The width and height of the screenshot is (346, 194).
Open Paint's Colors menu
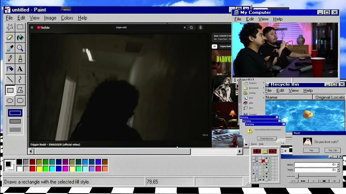point(67,18)
